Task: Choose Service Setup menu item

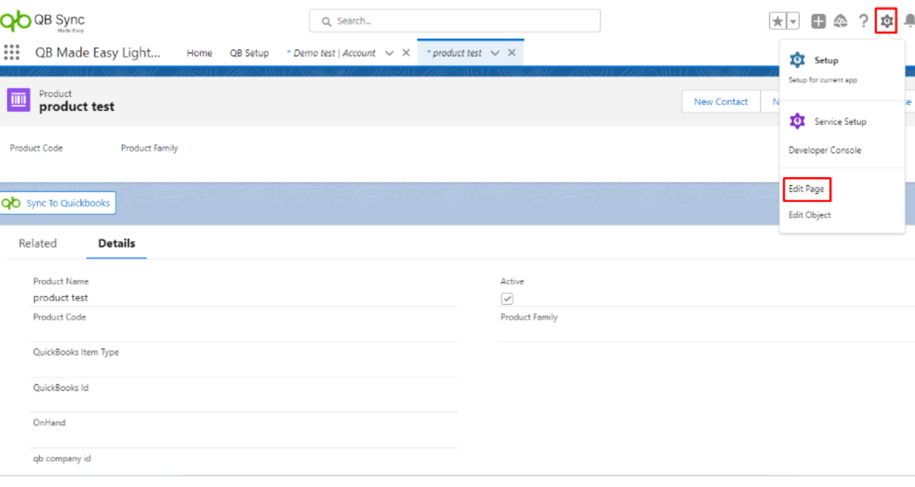Action: coord(842,122)
